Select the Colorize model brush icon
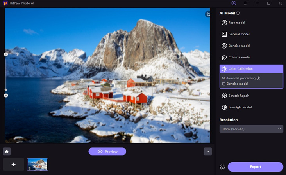Viewport: 286px width, 175px height. [x=224, y=58]
